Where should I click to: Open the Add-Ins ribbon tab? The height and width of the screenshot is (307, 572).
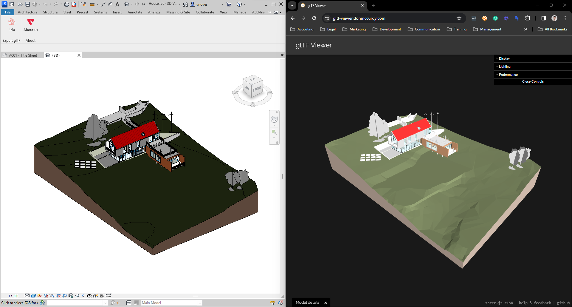(258, 12)
